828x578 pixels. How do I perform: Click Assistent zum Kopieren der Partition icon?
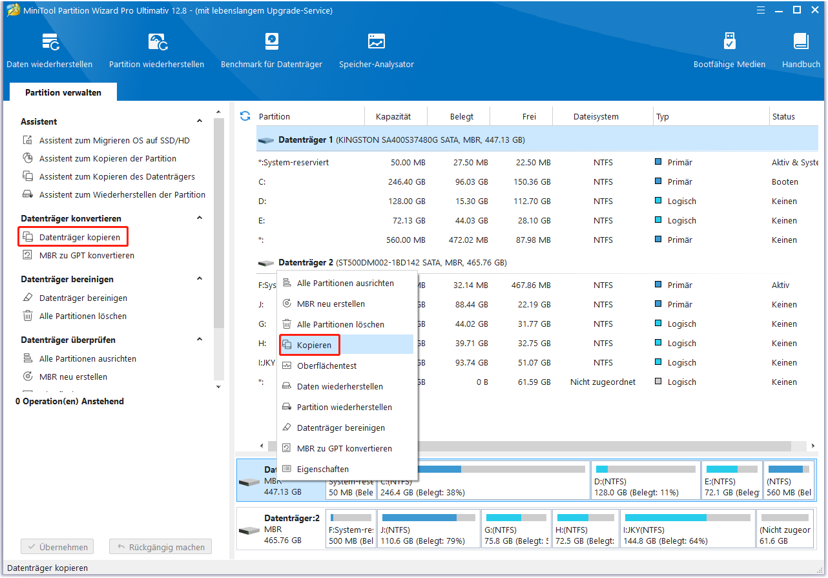[28, 158]
